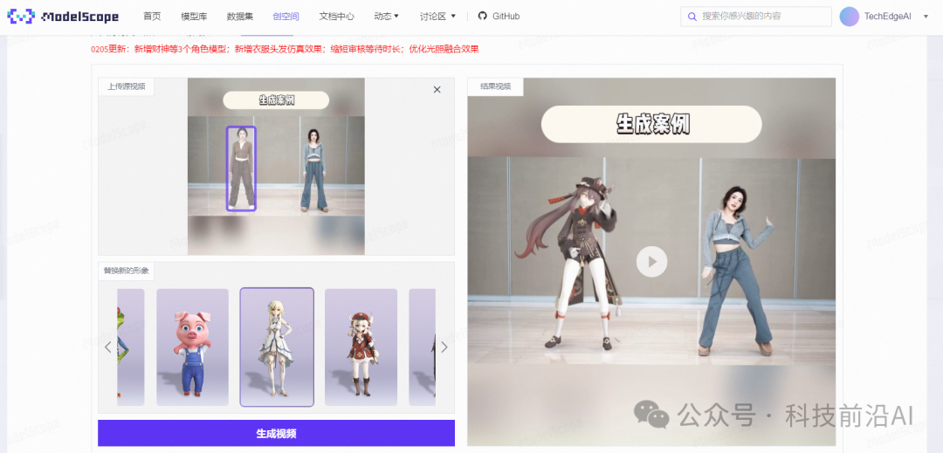Show next characters with right arrow
943x453 pixels.
pyautogui.click(x=444, y=347)
